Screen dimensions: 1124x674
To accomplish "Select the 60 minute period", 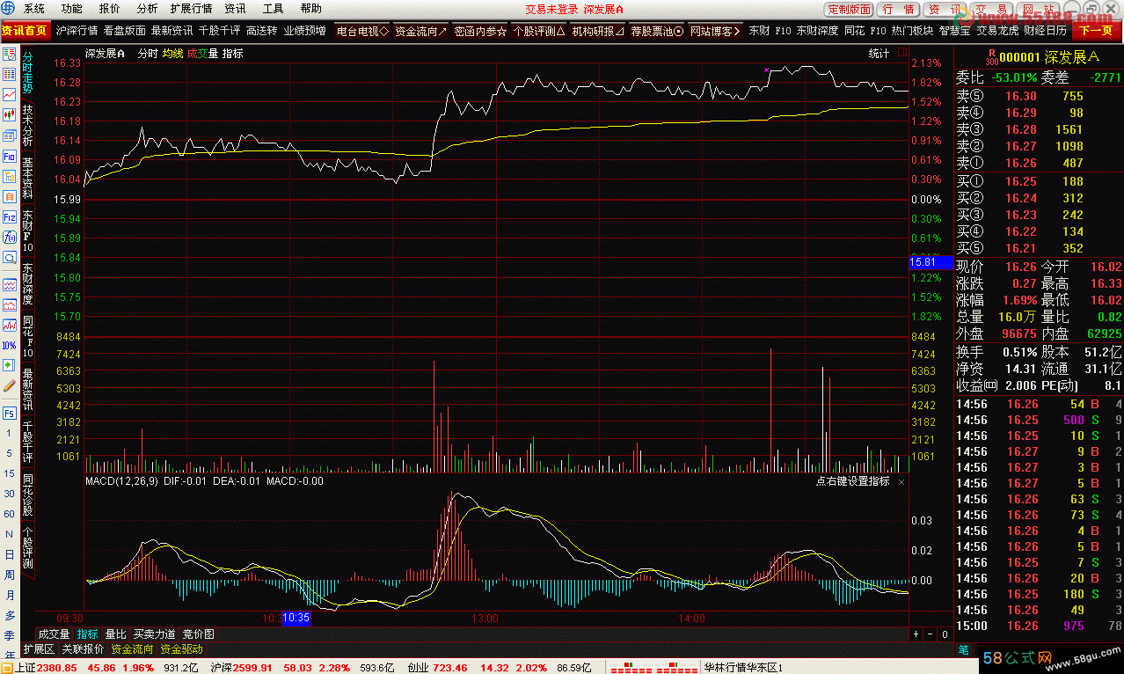I will tap(10, 514).
